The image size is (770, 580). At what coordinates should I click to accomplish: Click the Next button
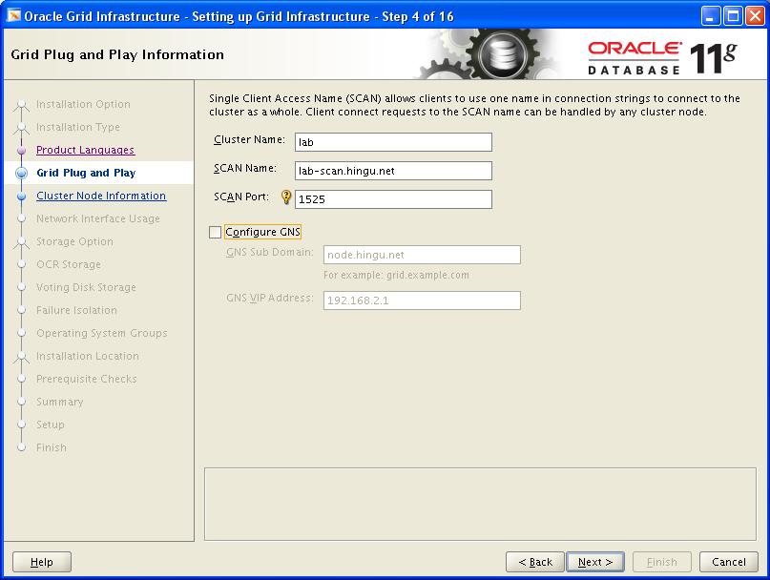(595, 562)
